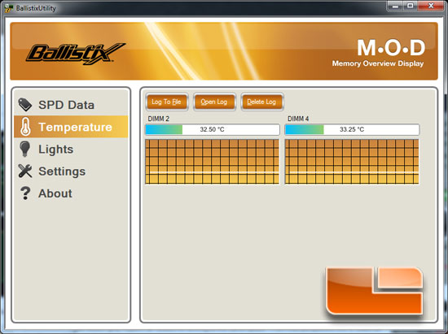Screen dimensions: 448x334
Task: Click the Delete Log button
Action: [262, 102]
